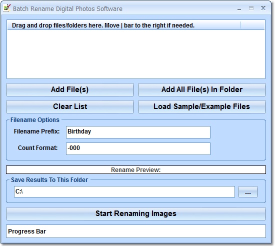Select the Count Format field showing -000

tap(138, 148)
